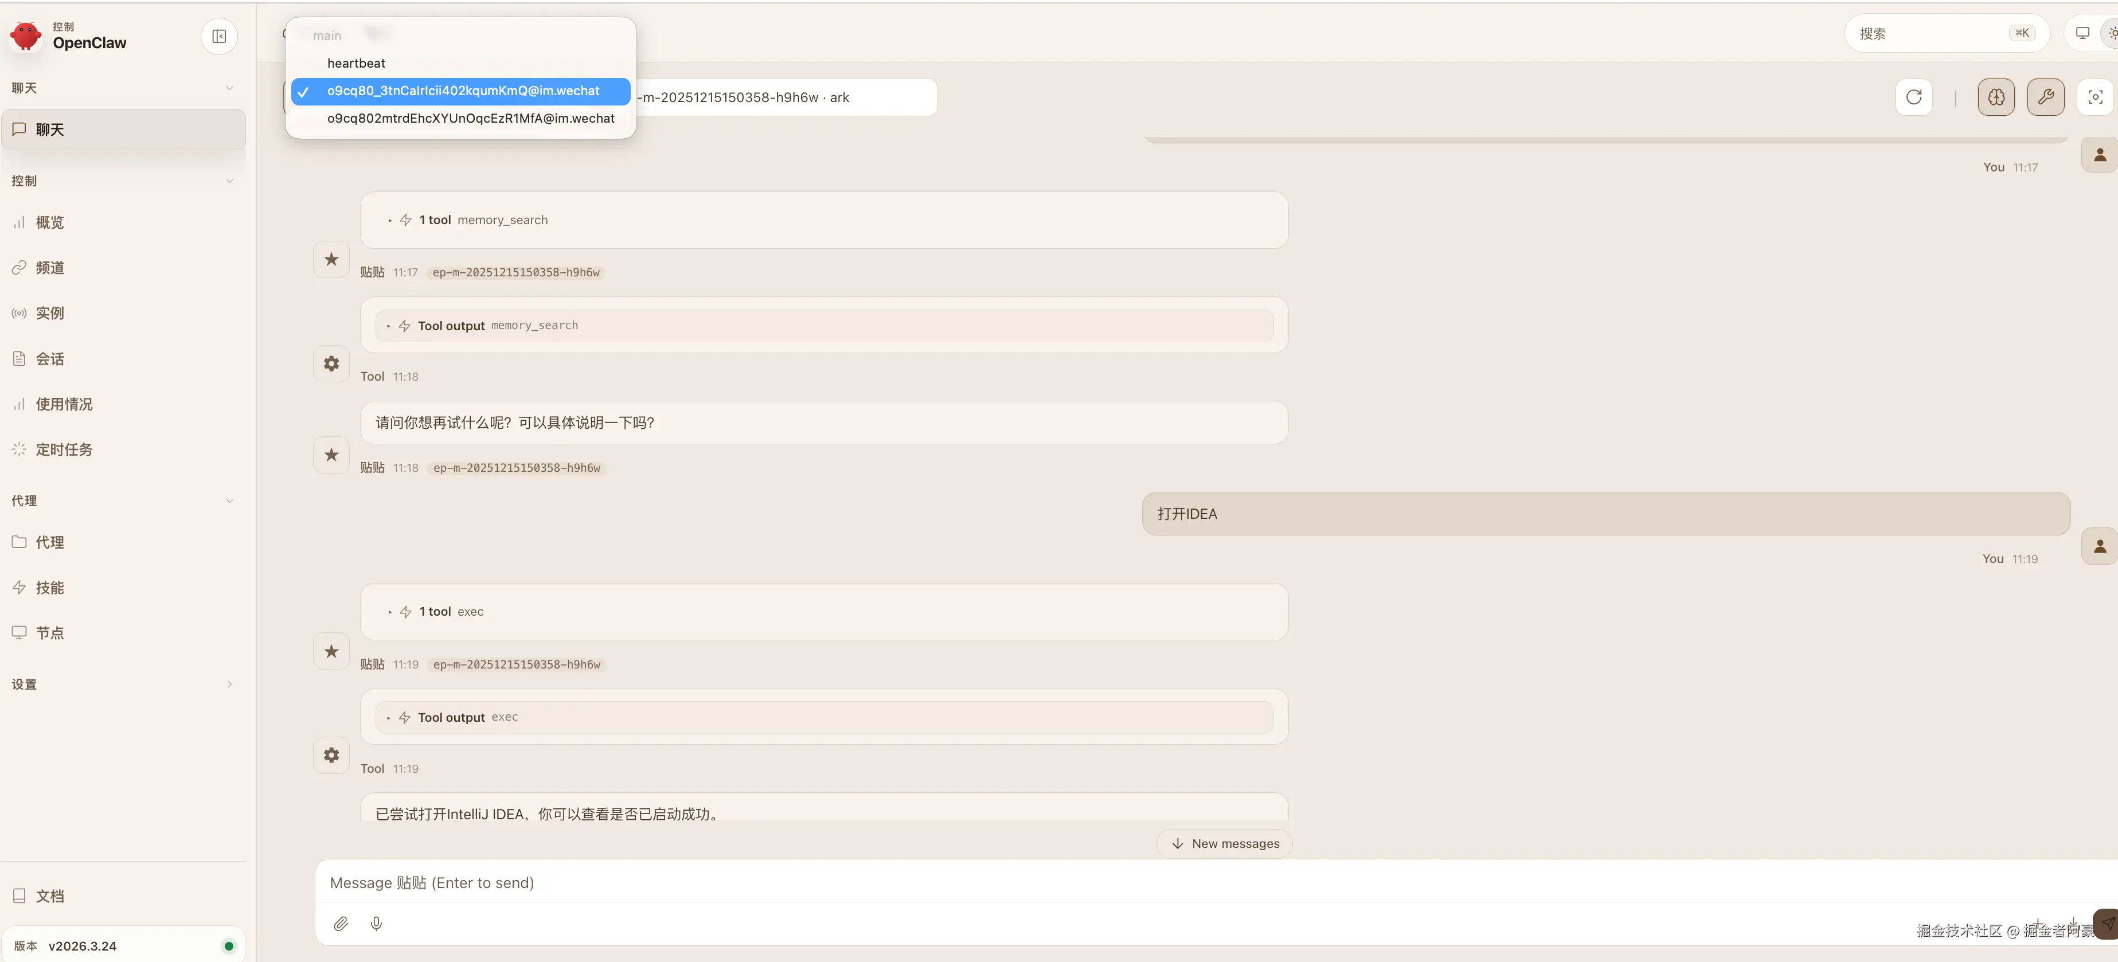The height and width of the screenshot is (962, 2118).
Task: Select heartbeat in session dropdown
Action: (356, 63)
